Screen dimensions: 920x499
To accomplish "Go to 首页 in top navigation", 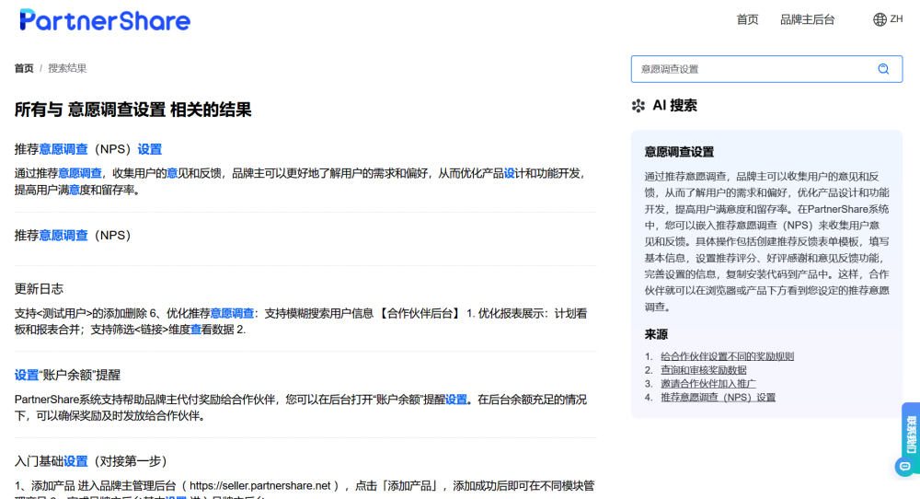I will pyautogui.click(x=747, y=20).
